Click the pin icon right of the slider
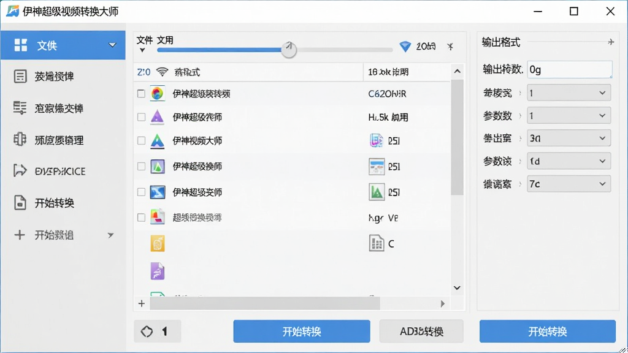The image size is (628, 353). (x=450, y=47)
